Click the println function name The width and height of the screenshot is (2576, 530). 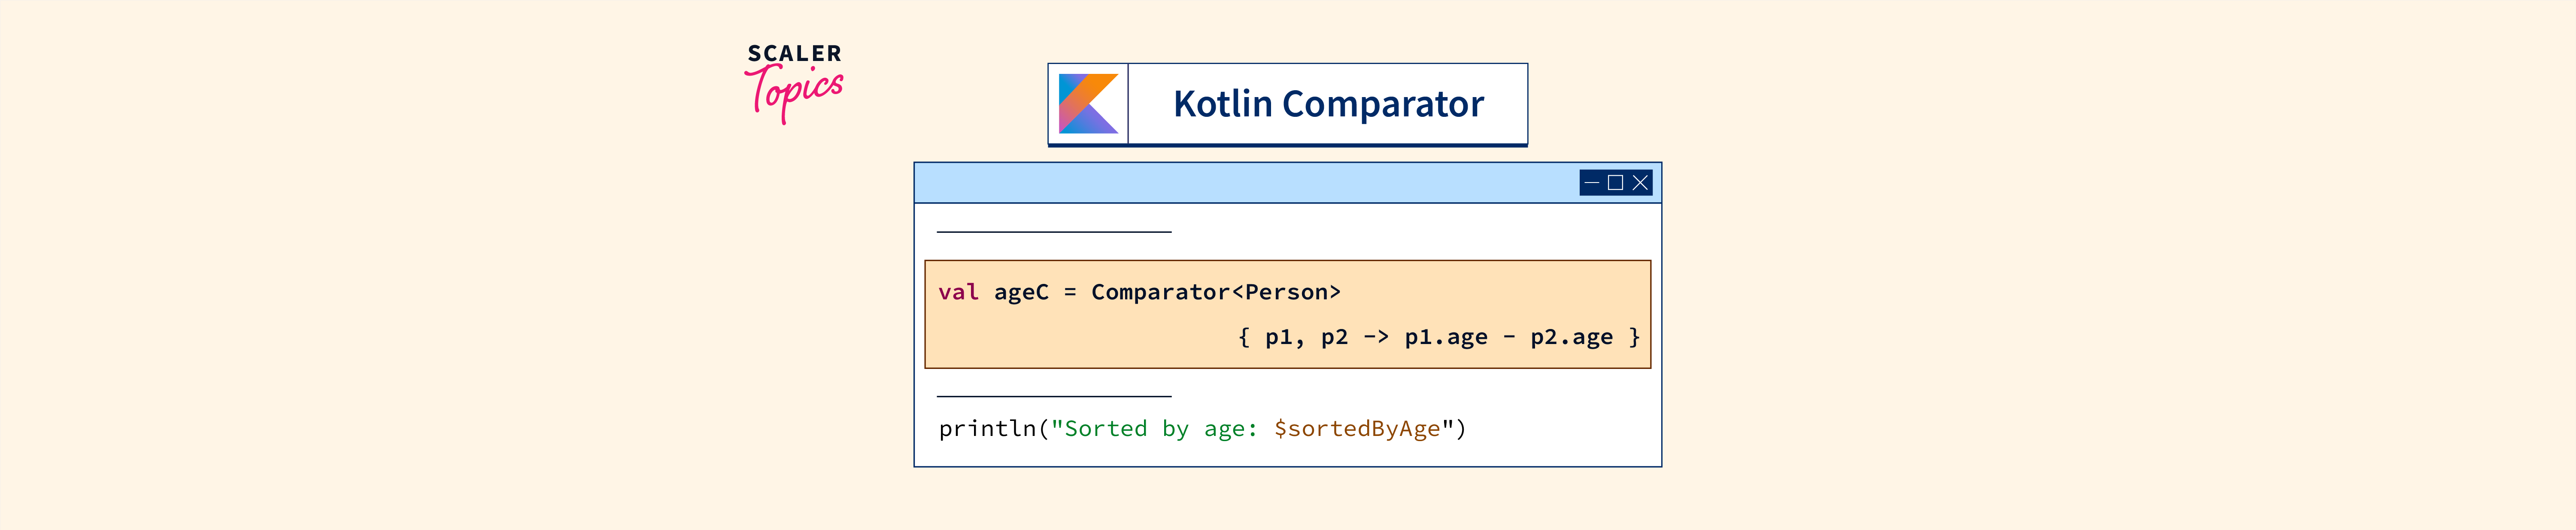click(x=987, y=429)
